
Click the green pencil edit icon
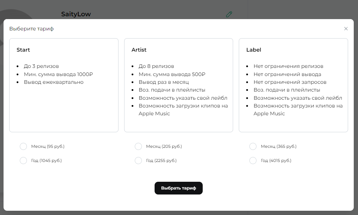click(x=229, y=14)
